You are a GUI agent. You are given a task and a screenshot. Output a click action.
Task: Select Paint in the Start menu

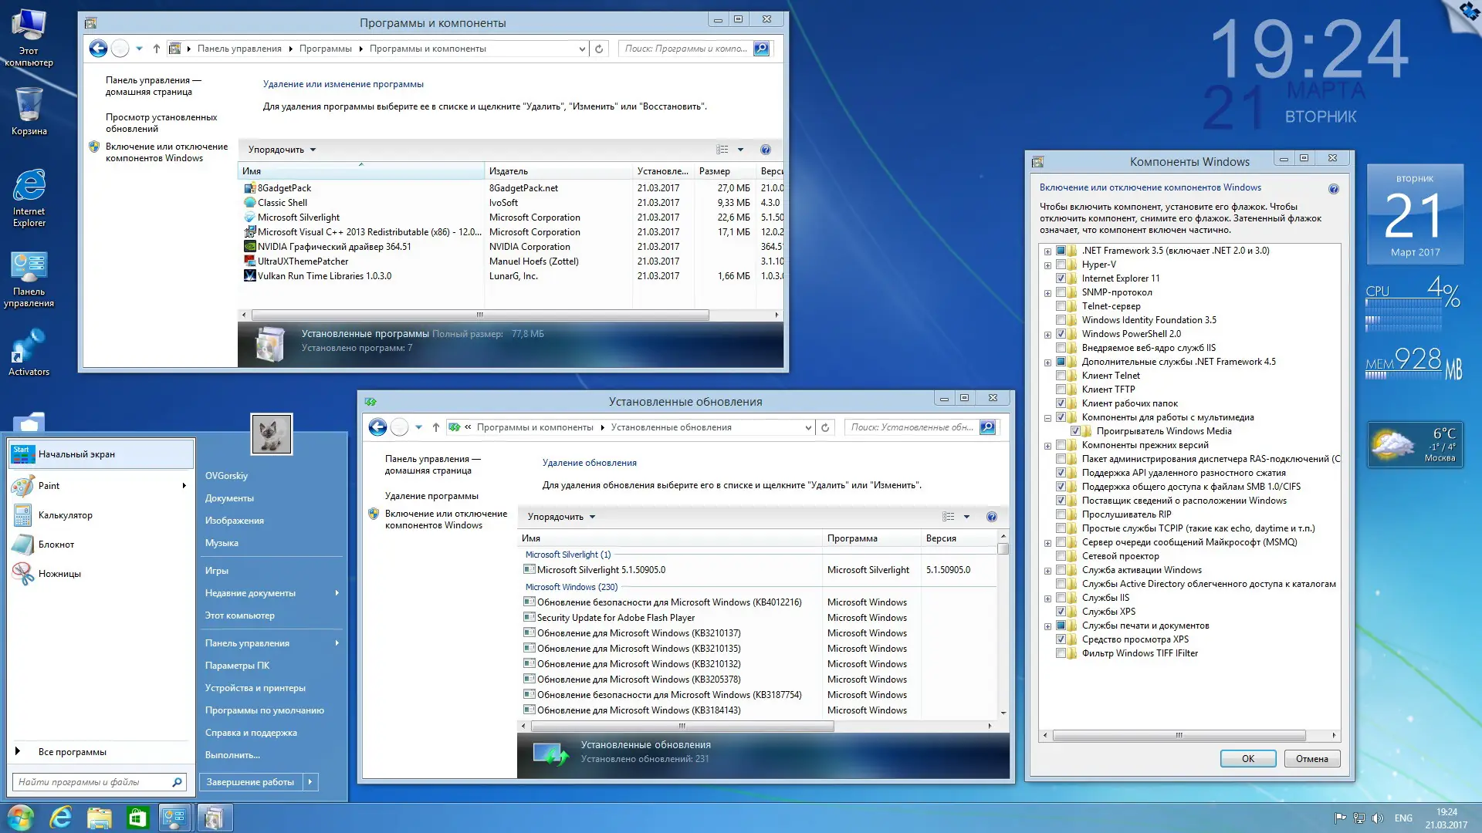click(49, 486)
